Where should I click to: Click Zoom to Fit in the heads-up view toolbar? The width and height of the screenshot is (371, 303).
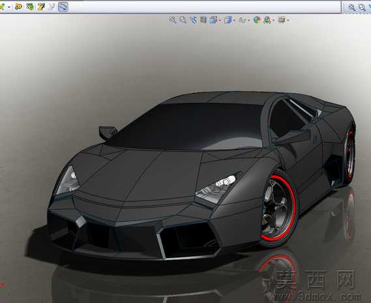point(173,20)
